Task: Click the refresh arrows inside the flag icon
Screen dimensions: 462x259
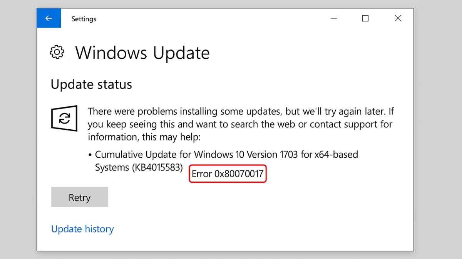Action: pos(64,119)
